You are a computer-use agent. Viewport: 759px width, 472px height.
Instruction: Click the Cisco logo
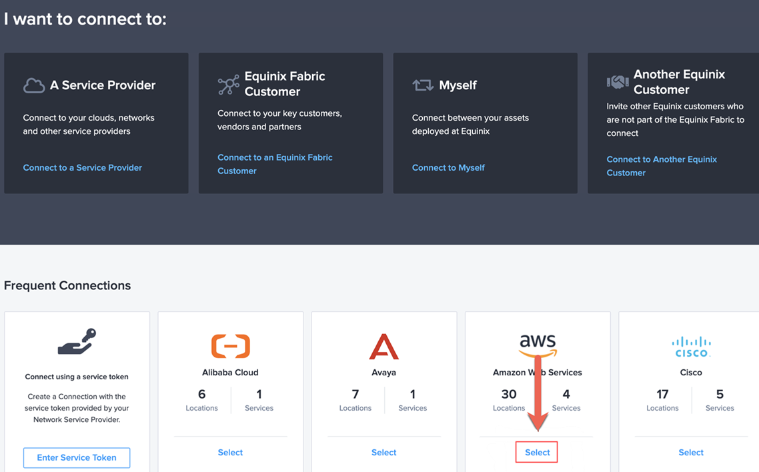point(691,347)
